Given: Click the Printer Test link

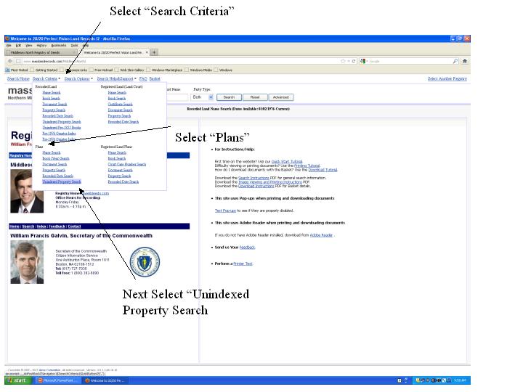Looking at the screenshot, I should (x=243, y=264).
